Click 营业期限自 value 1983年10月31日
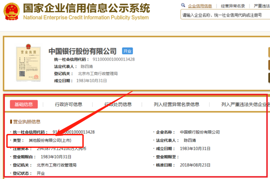 click(56, 157)
